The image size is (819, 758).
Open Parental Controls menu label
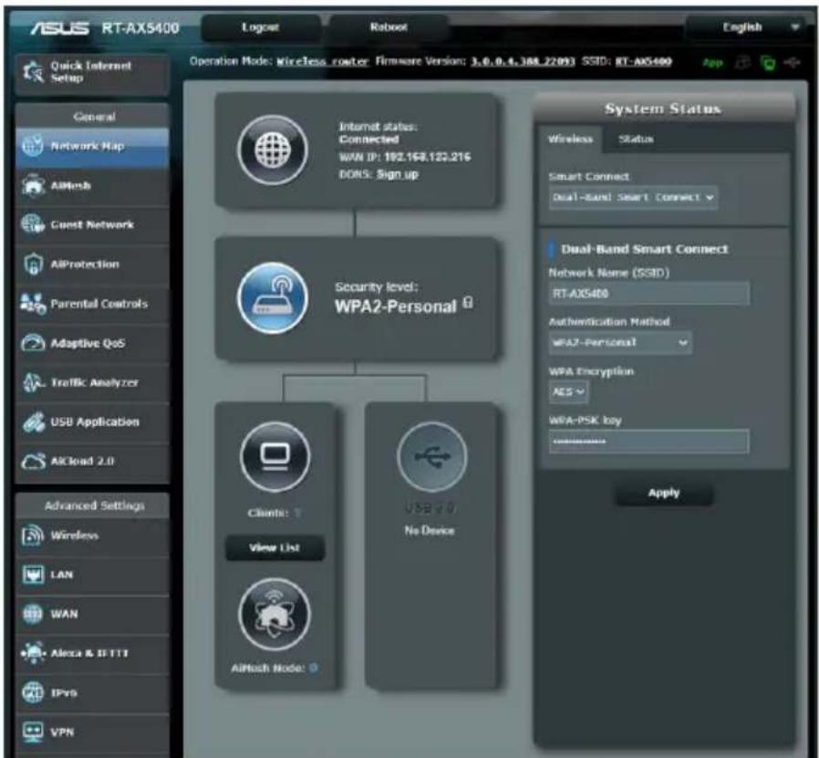pos(99,304)
